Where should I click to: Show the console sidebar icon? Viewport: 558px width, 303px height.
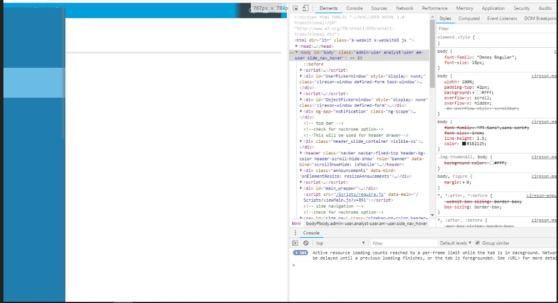[295, 243]
